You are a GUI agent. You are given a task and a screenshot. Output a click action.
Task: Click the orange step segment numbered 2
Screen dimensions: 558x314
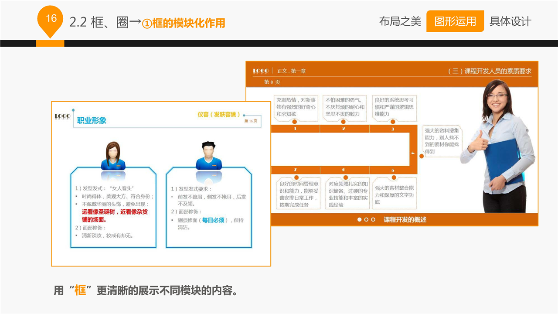click(x=344, y=129)
